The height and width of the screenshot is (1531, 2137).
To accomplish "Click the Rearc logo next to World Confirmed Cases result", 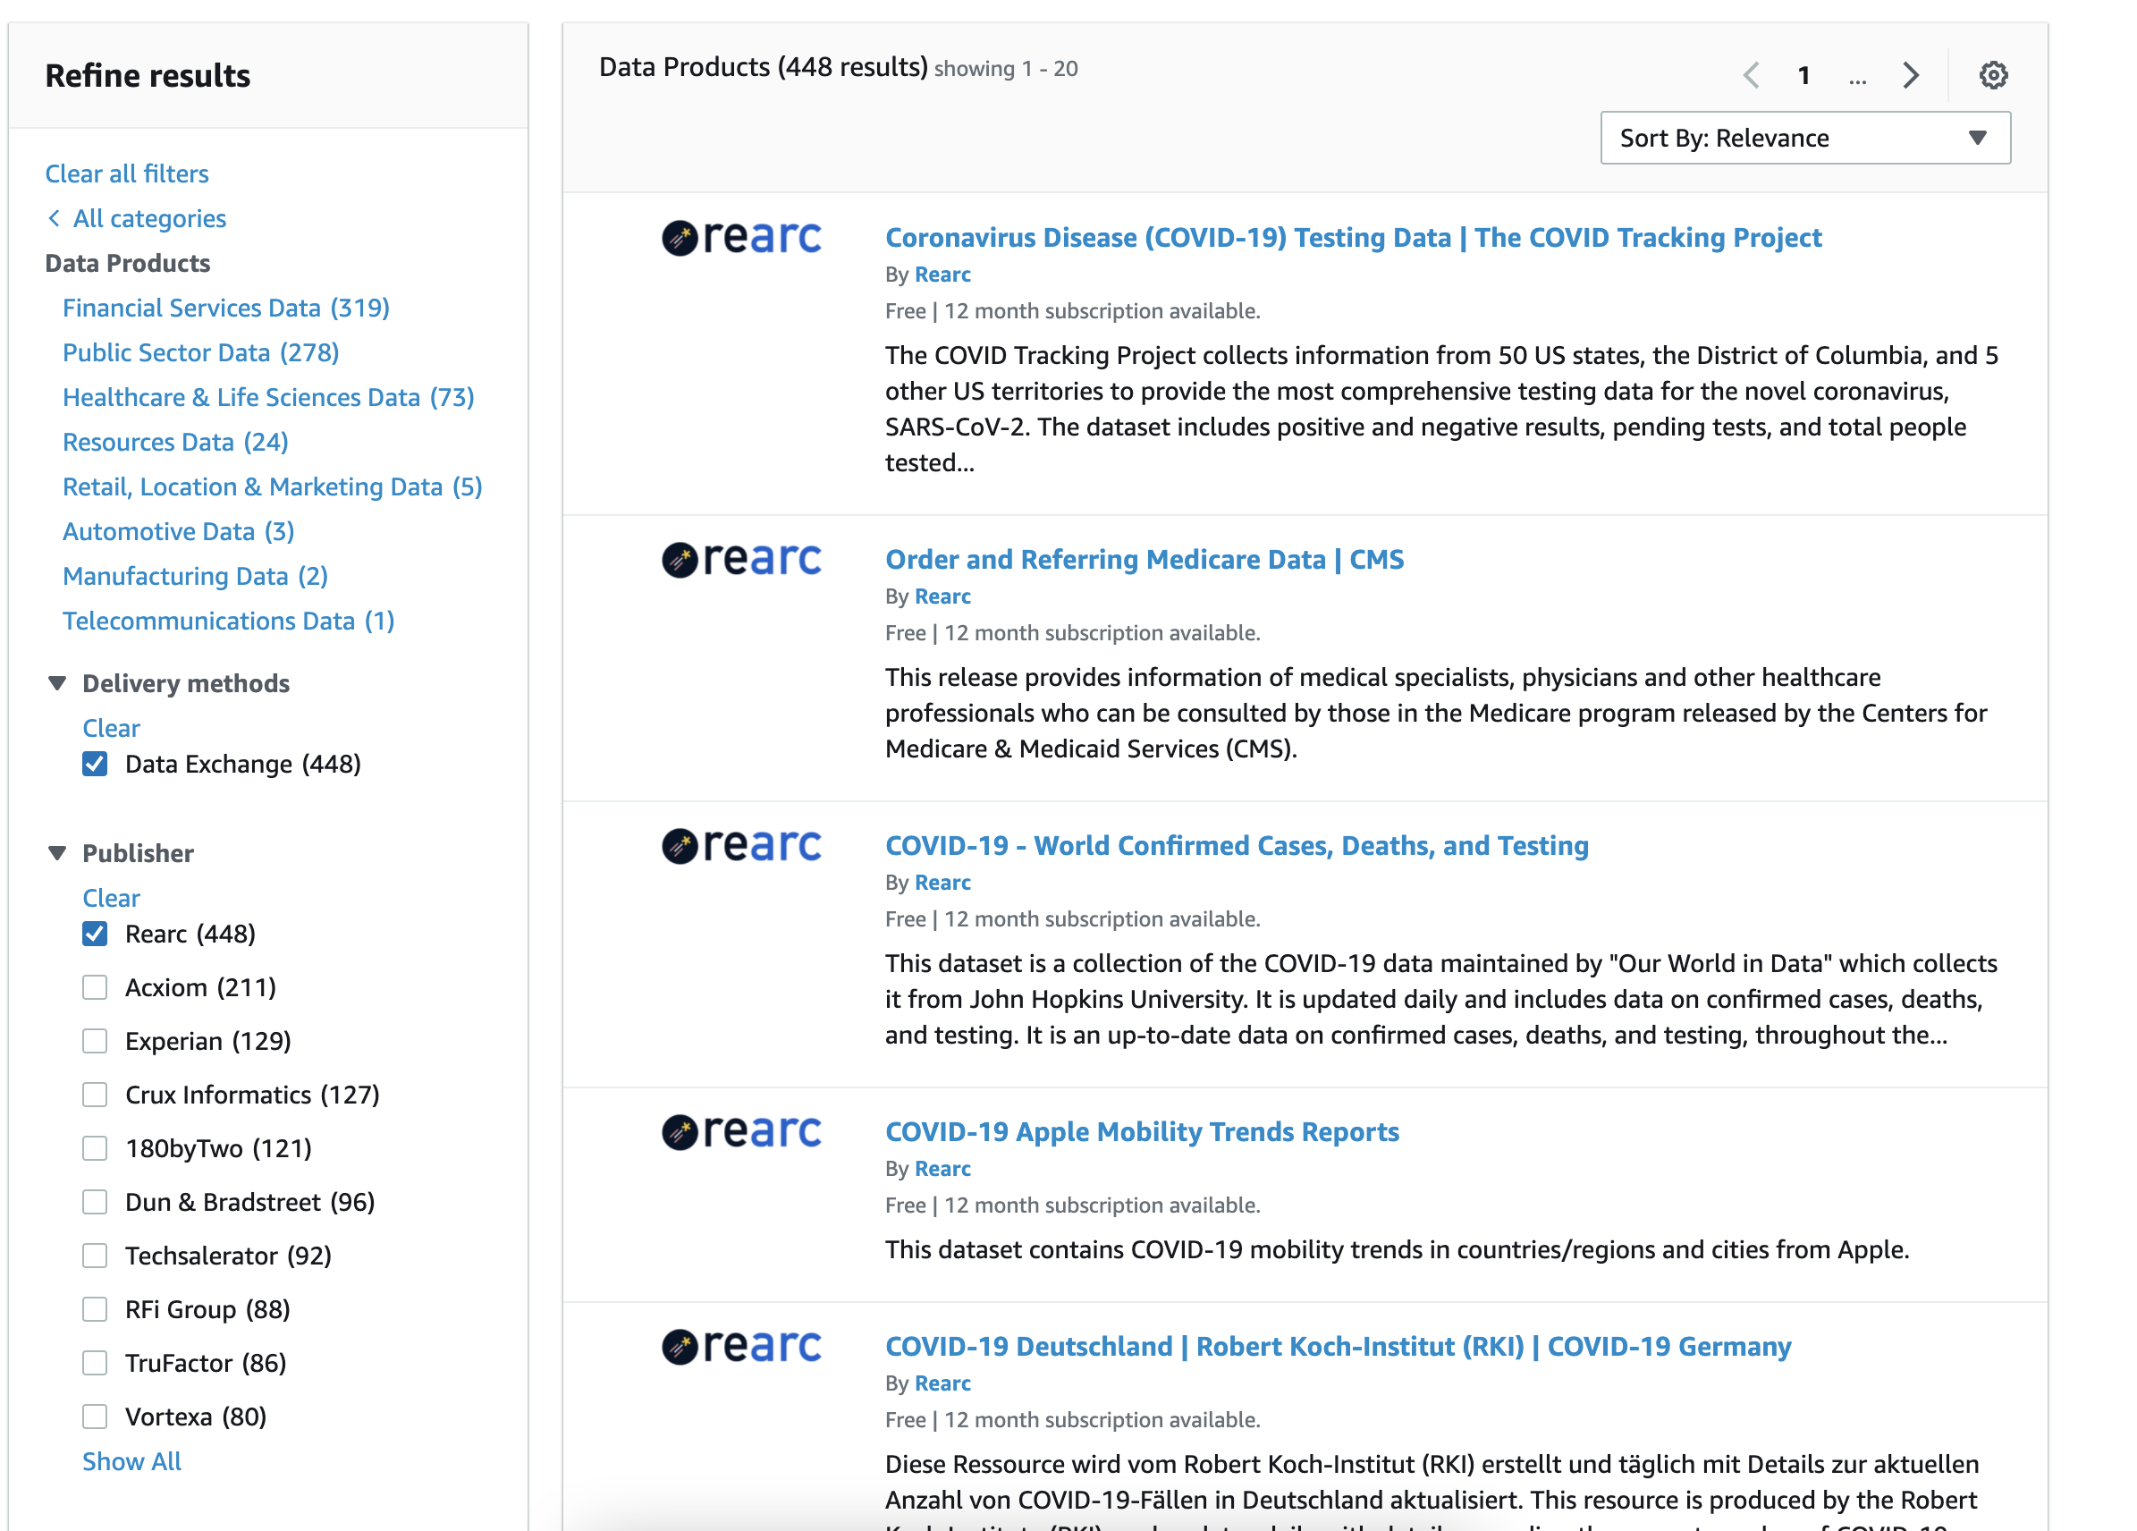I will (x=742, y=846).
